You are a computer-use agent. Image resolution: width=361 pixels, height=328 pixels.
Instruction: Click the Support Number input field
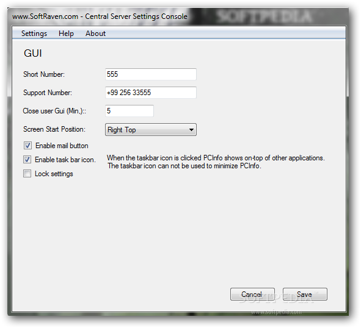(x=151, y=93)
